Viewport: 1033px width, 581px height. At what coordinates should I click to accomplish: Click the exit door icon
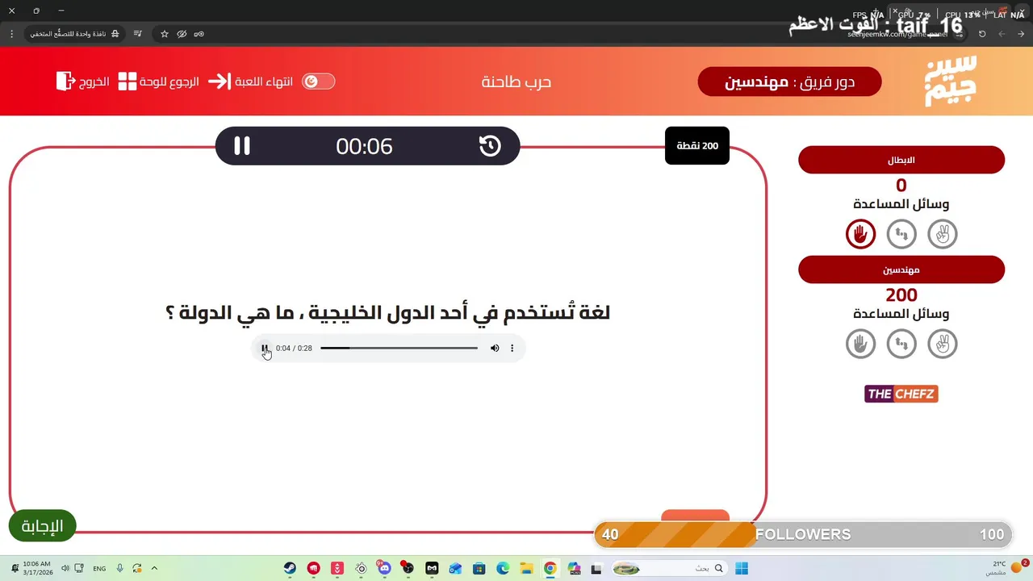coord(65,82)
